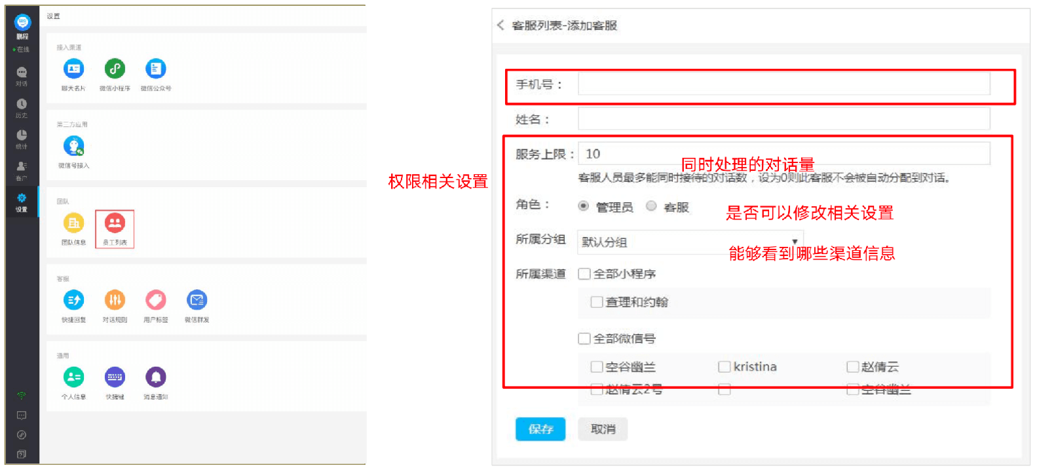Open 快捷键 shortcut keys icon
The image size is (1039, 474).
(x=115, y=377)
